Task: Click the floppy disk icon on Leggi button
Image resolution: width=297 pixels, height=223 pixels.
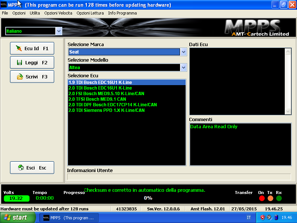Action: [x=19, y=62]
